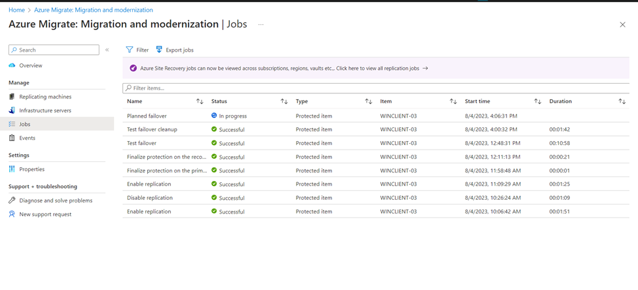
Task: Click the Export jobs download icon
Action: tap(159, 50)
